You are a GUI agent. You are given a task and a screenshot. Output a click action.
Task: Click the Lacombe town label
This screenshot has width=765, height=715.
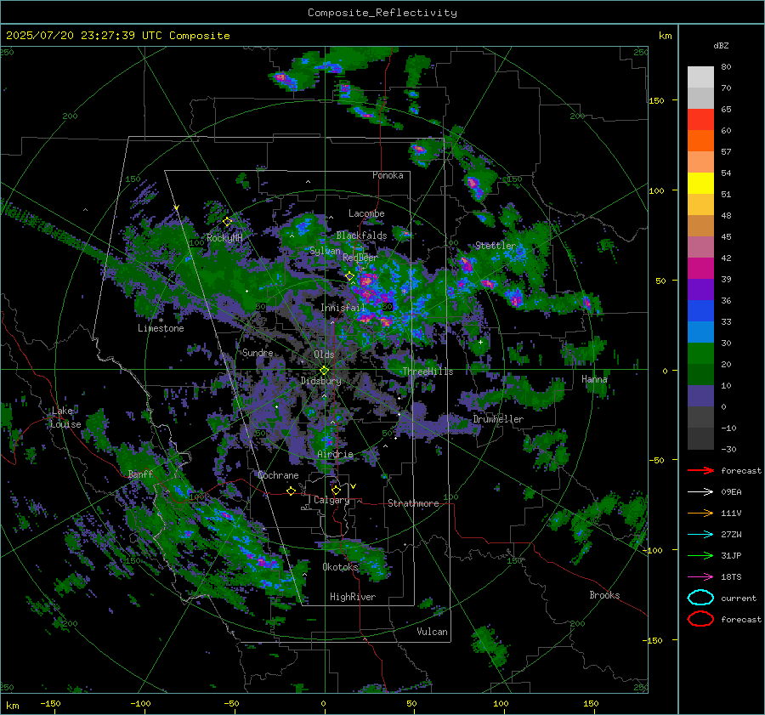click(366, 213)
